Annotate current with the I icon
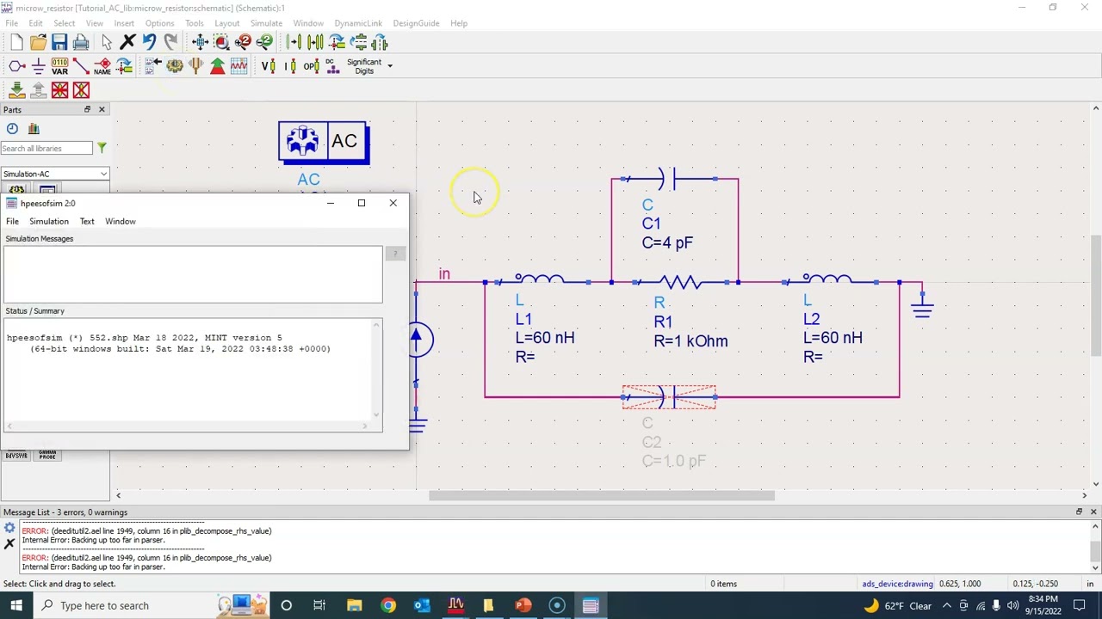This screenshot has height=619, width=1102. pos(290,66)
